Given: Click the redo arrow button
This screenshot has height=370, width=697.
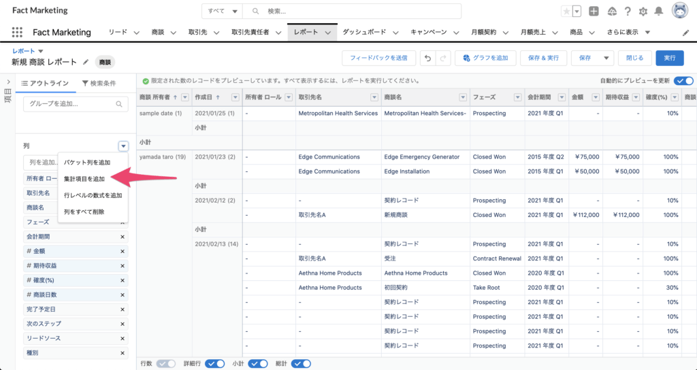Looking at the screenshot, I should click(442, 58).
